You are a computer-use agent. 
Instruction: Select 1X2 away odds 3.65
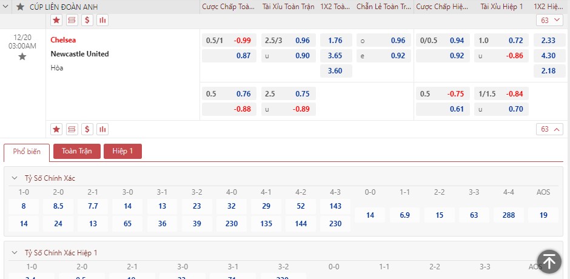pyautogui.click(x=336, y=56)
